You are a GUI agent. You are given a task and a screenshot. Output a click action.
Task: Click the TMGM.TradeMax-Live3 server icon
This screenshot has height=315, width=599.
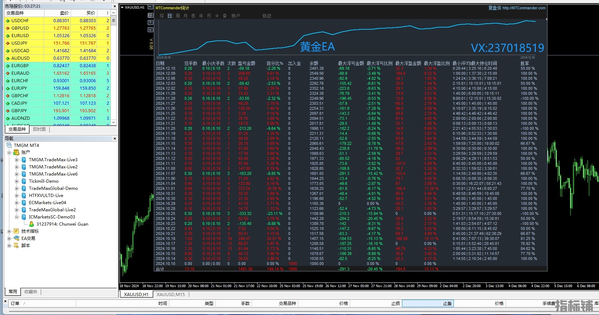[x=24, y=160]
